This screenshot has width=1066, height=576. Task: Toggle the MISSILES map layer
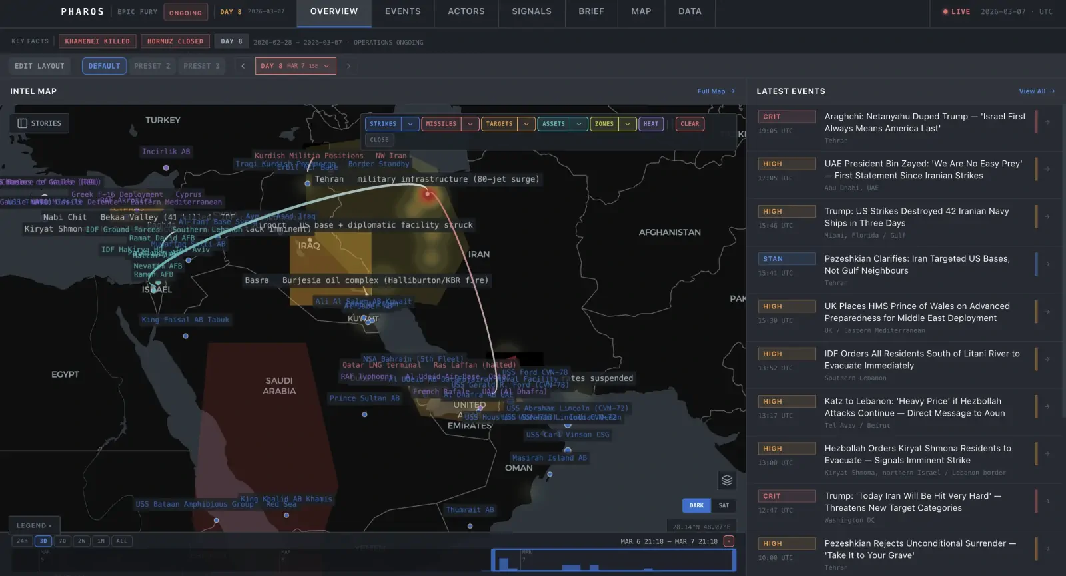tap(441, 124)
